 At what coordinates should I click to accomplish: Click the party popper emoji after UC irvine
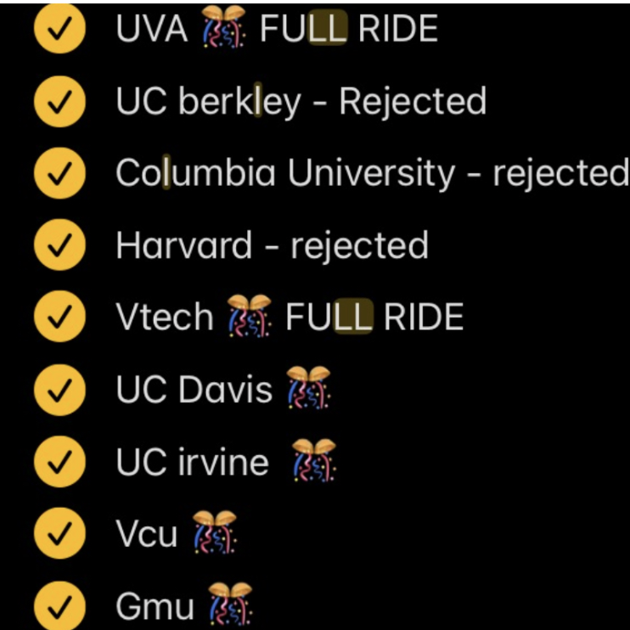(312, 460)
